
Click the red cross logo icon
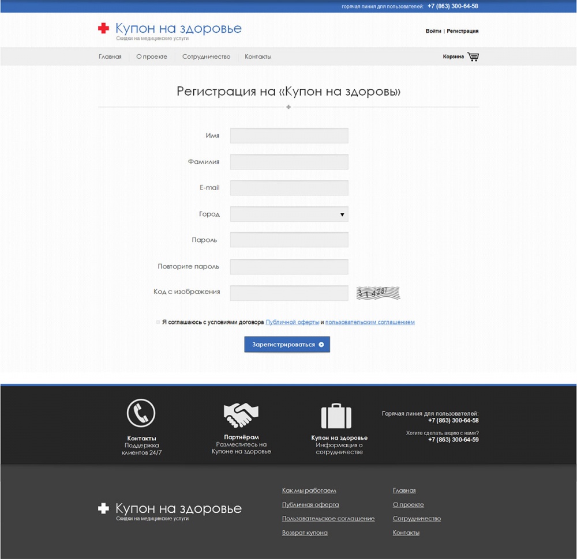click(x=103, y=29)
